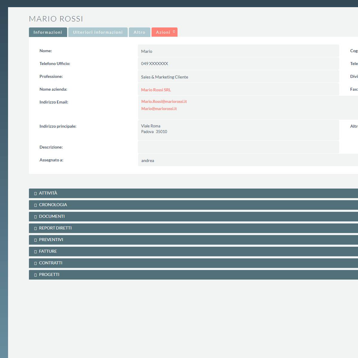Image resolution: width=358 pixels, height=358 pixels.
Task: Switch to the Ulteriori informazioni tab
Action: [98, 32]
